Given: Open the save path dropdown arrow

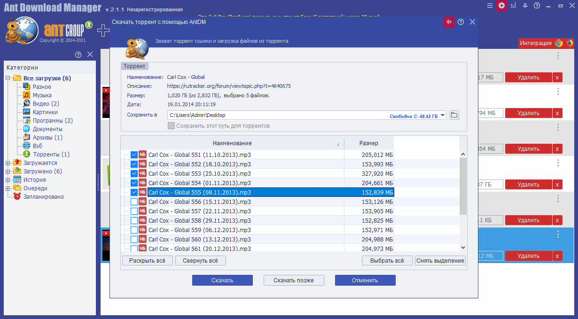Looking at the screenshot, I should point(443,115).
